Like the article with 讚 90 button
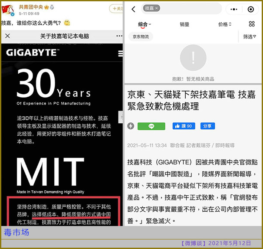Screen dimensions: 263x249 [x=184, y=126]
